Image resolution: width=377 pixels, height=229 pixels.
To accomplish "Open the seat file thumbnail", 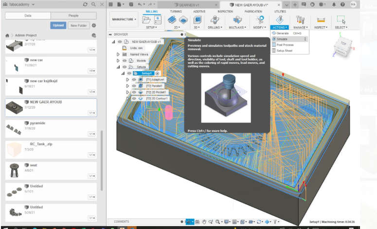I will (x=14, y=170).
